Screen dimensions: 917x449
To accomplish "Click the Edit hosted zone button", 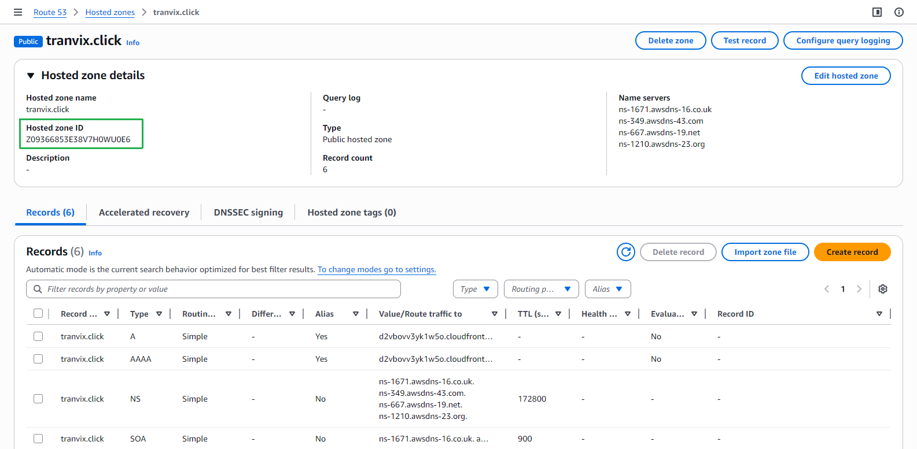I will point(846,76).
